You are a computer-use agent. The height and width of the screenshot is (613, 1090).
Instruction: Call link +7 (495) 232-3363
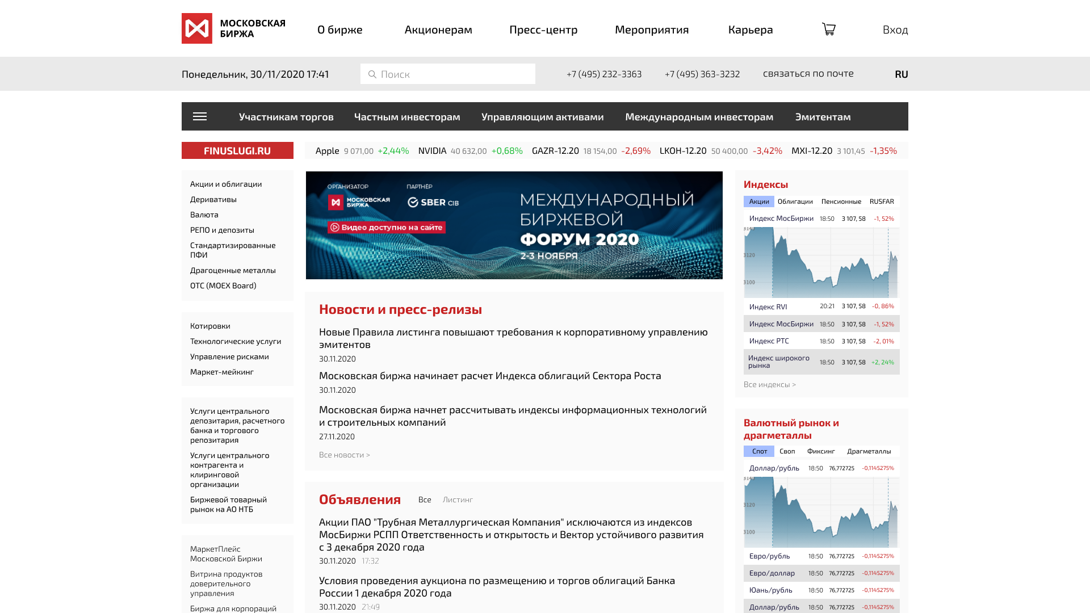click(604, 74)
